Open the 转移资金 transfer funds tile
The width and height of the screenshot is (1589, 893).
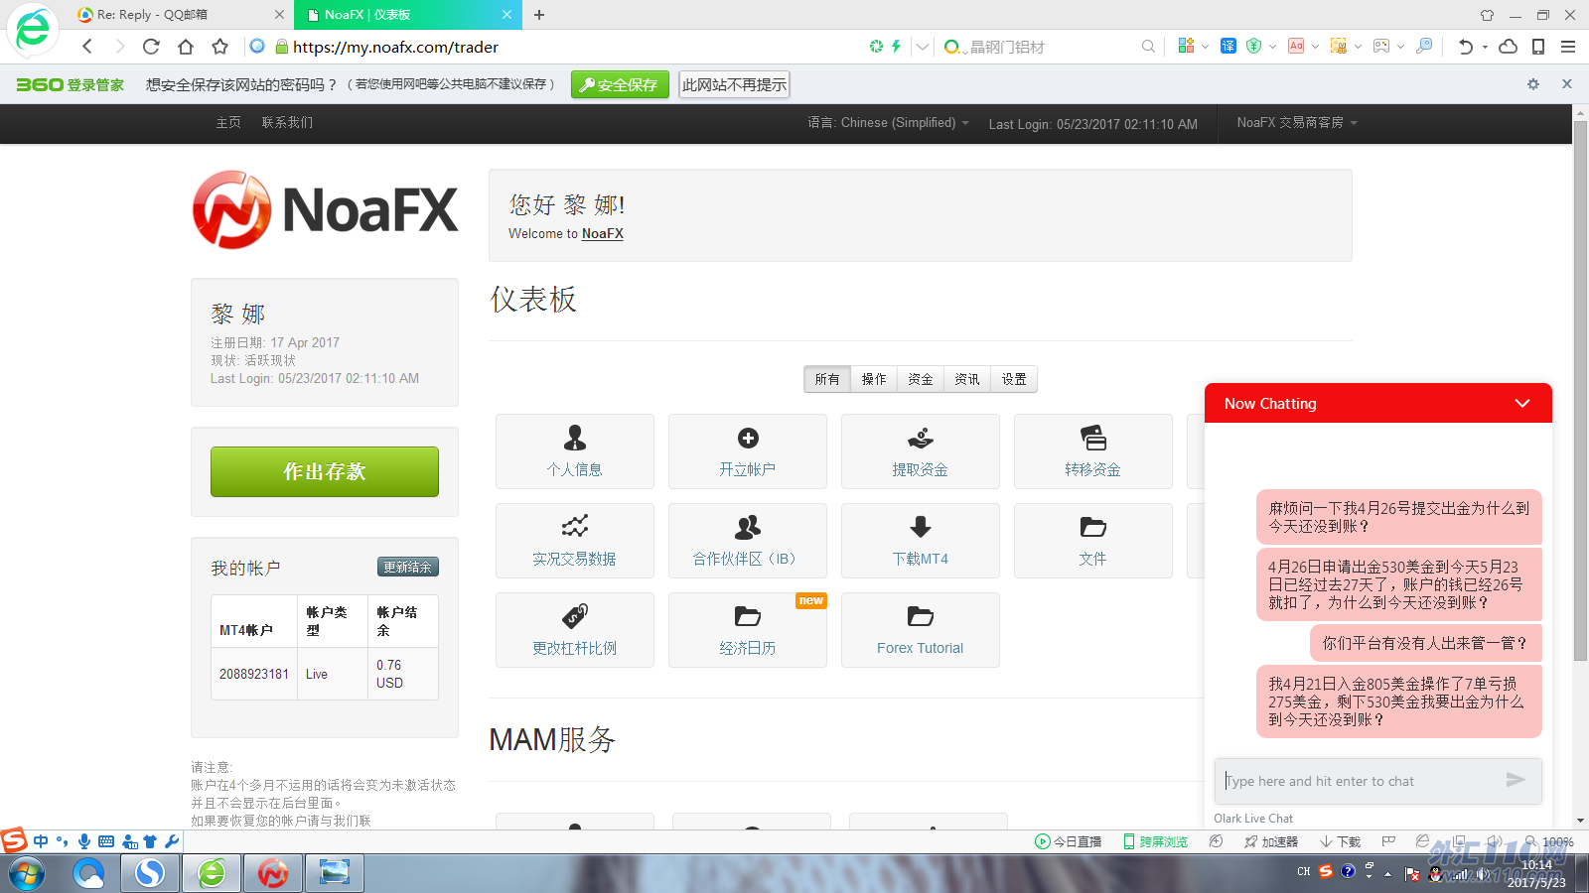[x=1093, y=451]
